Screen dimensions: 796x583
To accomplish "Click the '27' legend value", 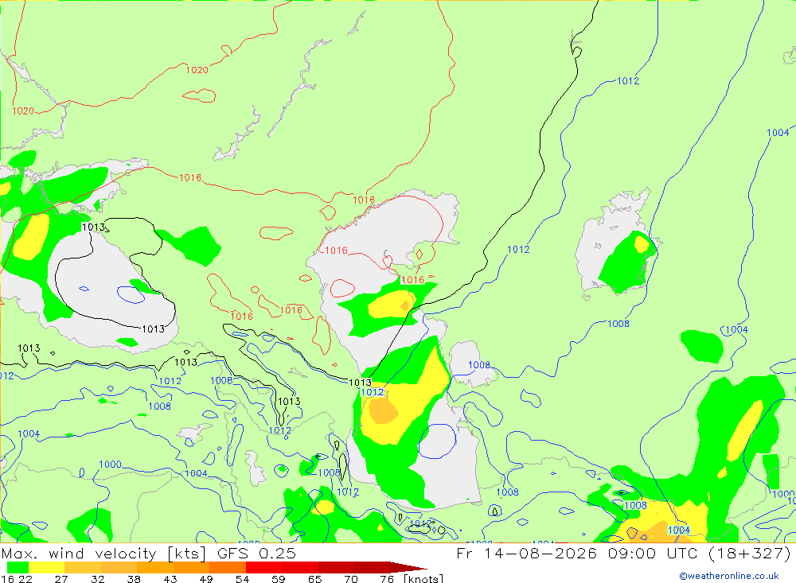I will 61,579.
